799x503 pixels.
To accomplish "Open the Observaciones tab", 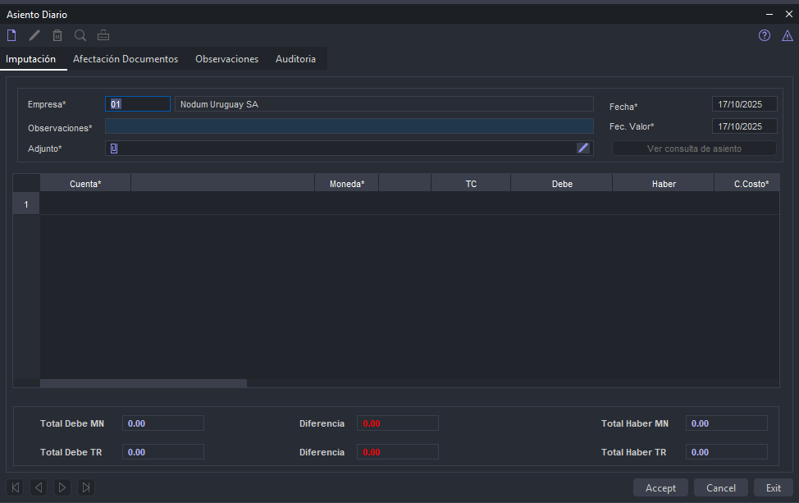I will click(x=226, y=59).
